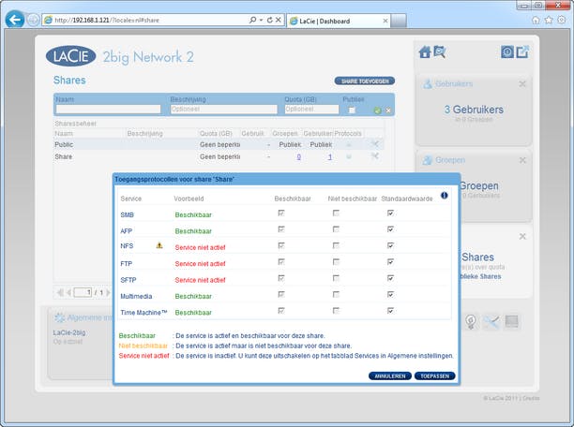Screen dimensions: 574x427
Task: Click the 'Multimedia' service label
Action: [x=136, y=297]
